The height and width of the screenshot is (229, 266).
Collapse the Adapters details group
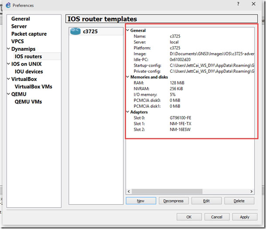point(128,112)
